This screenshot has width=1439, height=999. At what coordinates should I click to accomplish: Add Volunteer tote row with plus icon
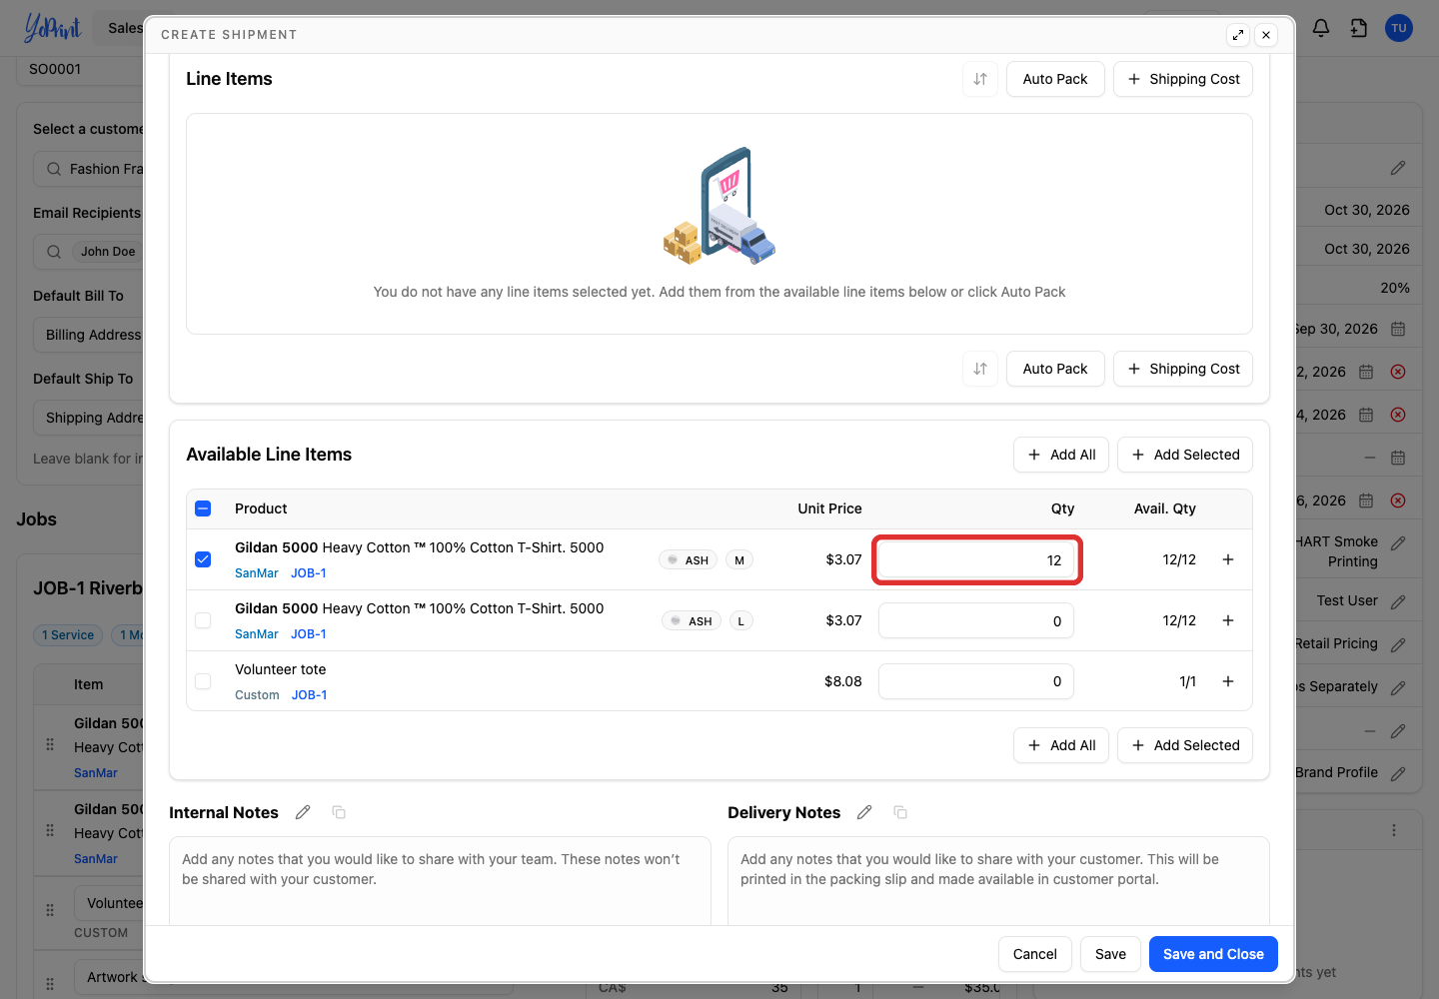point(1228,681)
